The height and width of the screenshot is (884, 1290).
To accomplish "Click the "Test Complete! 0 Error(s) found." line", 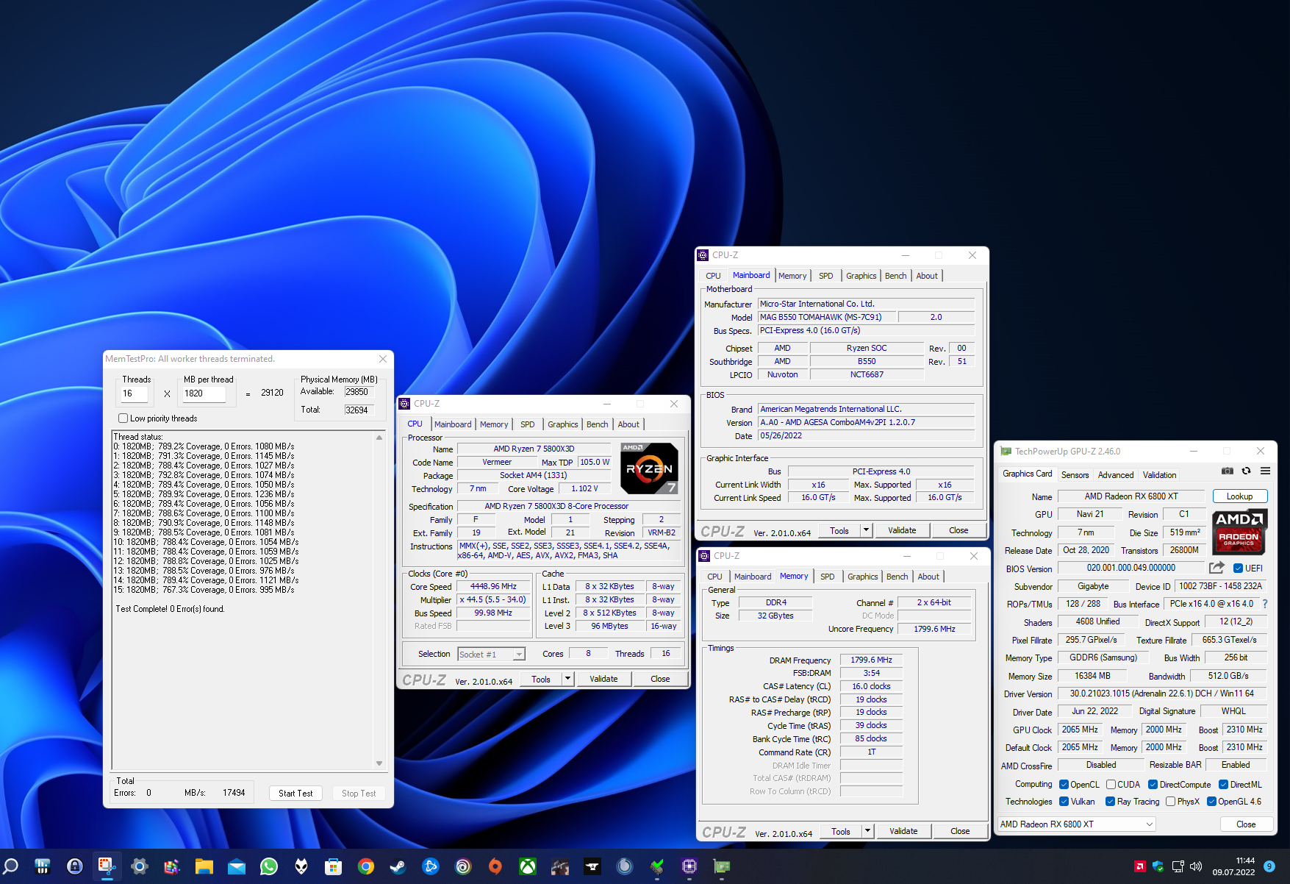I will tap(170, 609).
